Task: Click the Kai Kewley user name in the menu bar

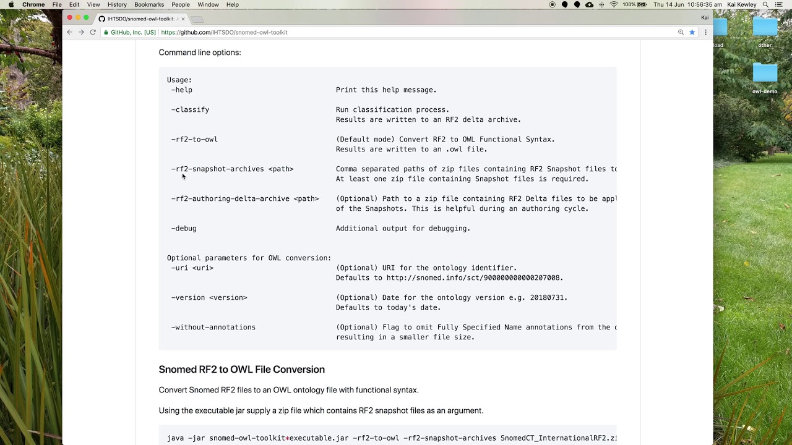Action: point(742,4)
